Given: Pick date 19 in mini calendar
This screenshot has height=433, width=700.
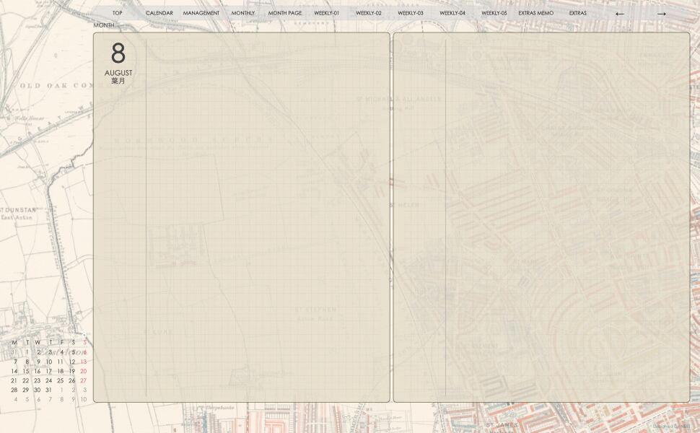Looking at the screenshot, I should 72,371.
